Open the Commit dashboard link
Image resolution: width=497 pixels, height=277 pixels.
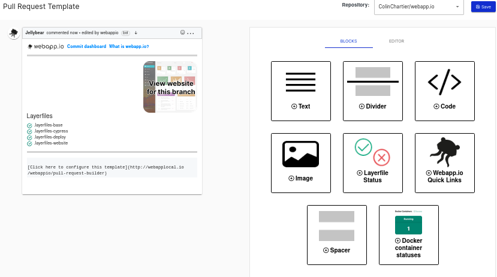pyautogui.click(x=86, y=46)
